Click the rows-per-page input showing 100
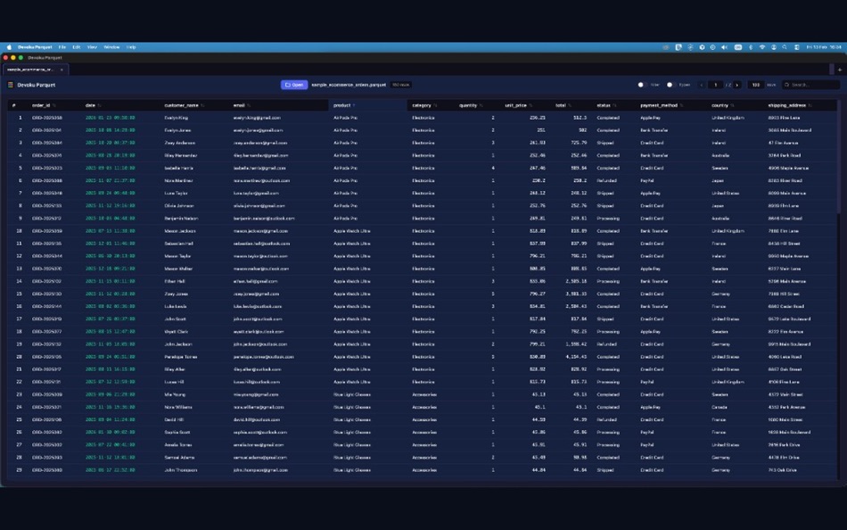Image resolution: width=847 pixels, height=530 pixels. (756, 85)
